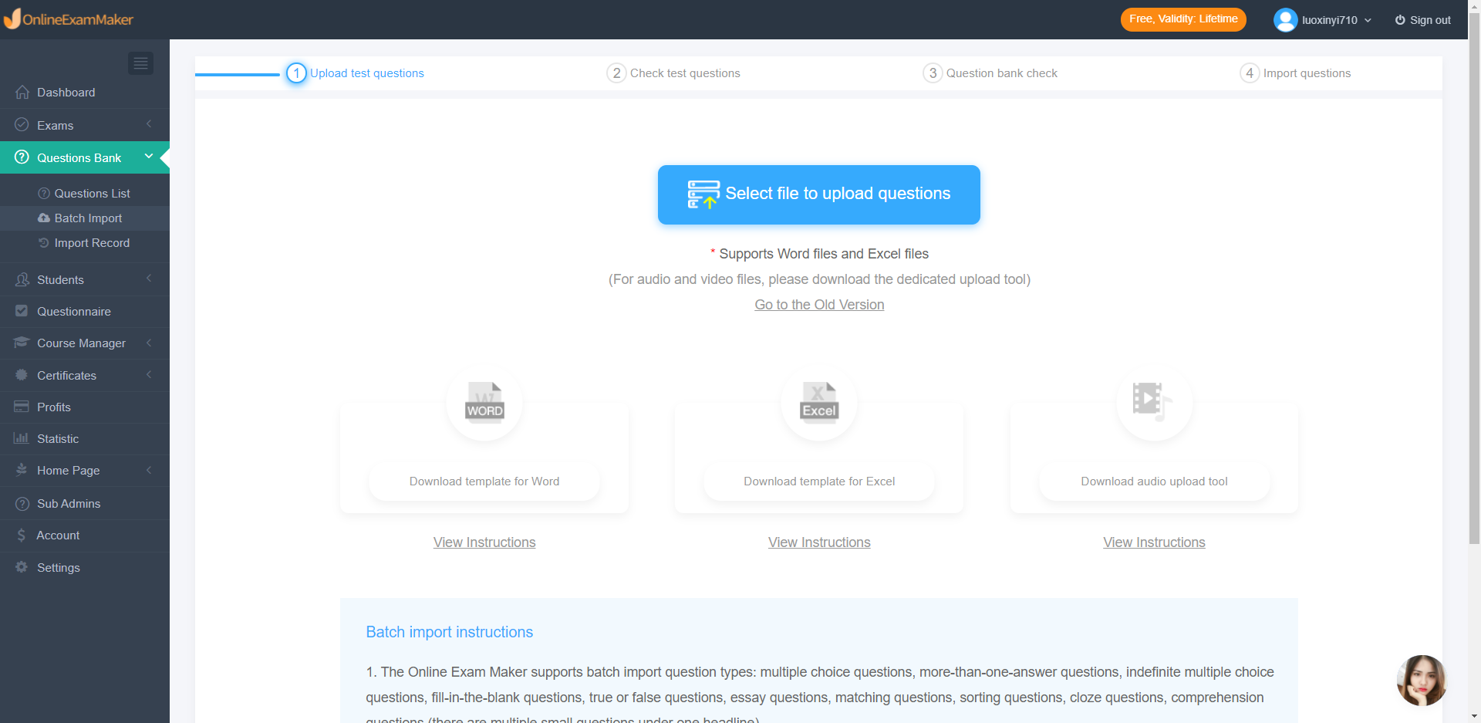Click the OnlineExamMaker logo
This screenshot has height=723, width=1481.
click(69, 19)
